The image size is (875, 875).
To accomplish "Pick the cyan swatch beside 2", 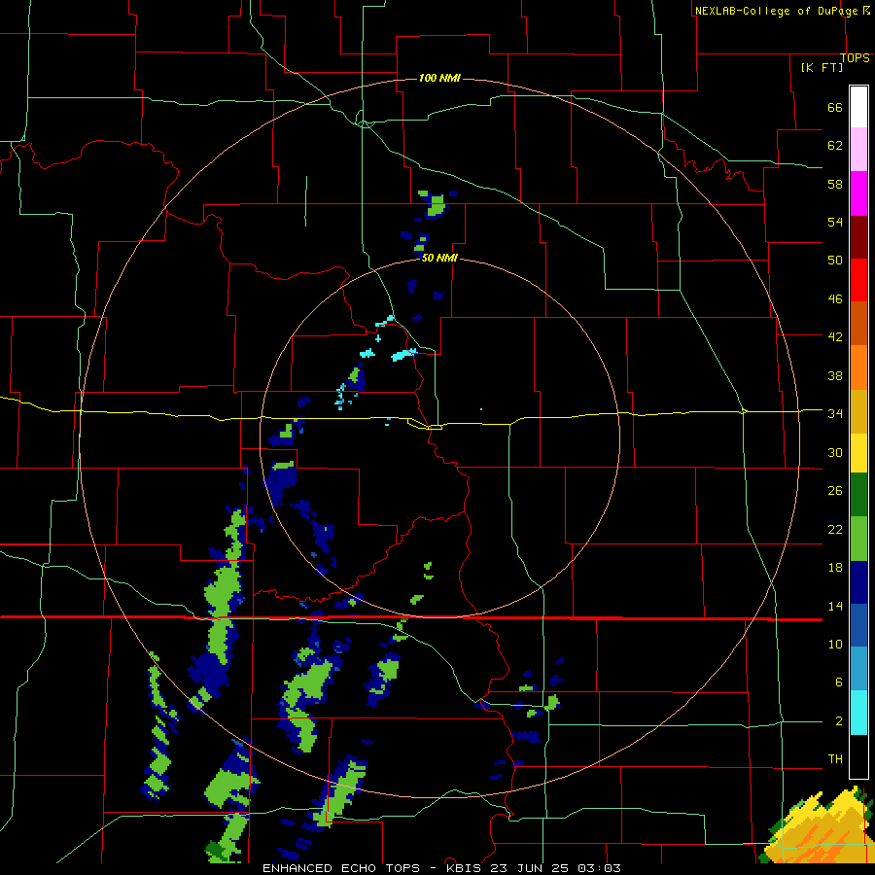I will pos(858,713).
